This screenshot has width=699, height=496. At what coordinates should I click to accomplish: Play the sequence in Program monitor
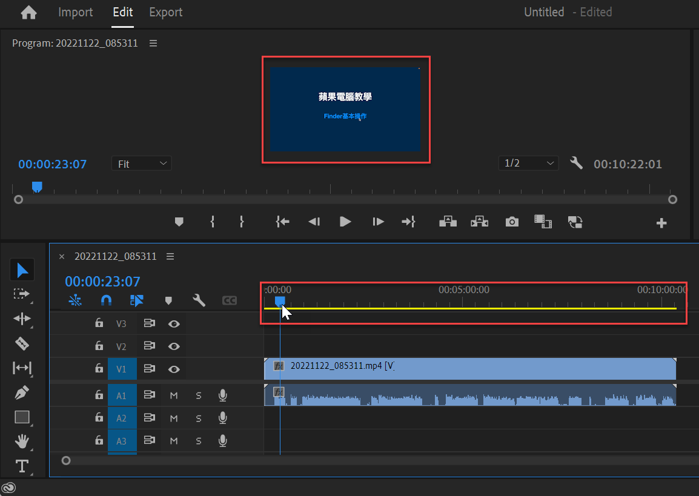point(345,222)
